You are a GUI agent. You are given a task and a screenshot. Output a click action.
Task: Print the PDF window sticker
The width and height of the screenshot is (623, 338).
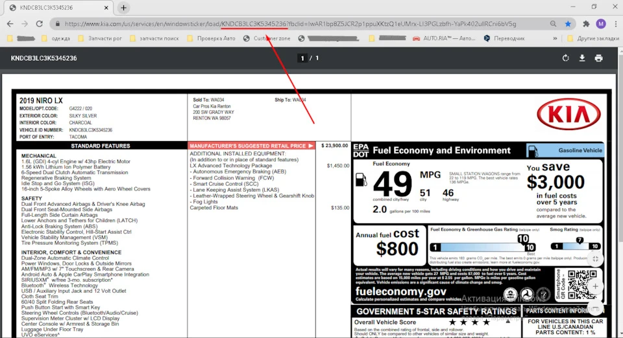pos(598,58)
